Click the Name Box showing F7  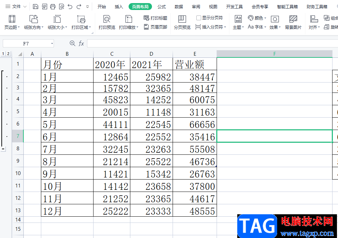(26, 44)
